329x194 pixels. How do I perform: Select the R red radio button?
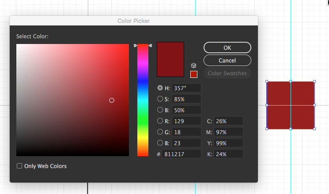(x=160, y=121)
